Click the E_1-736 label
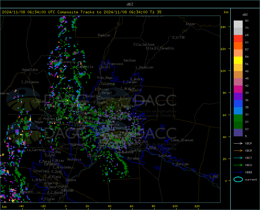 [x=179, y=38]
